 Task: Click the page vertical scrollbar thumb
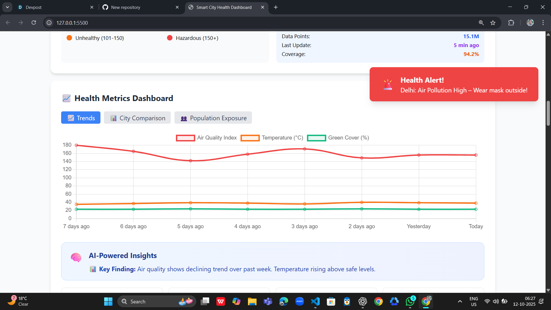coord(548,113)
